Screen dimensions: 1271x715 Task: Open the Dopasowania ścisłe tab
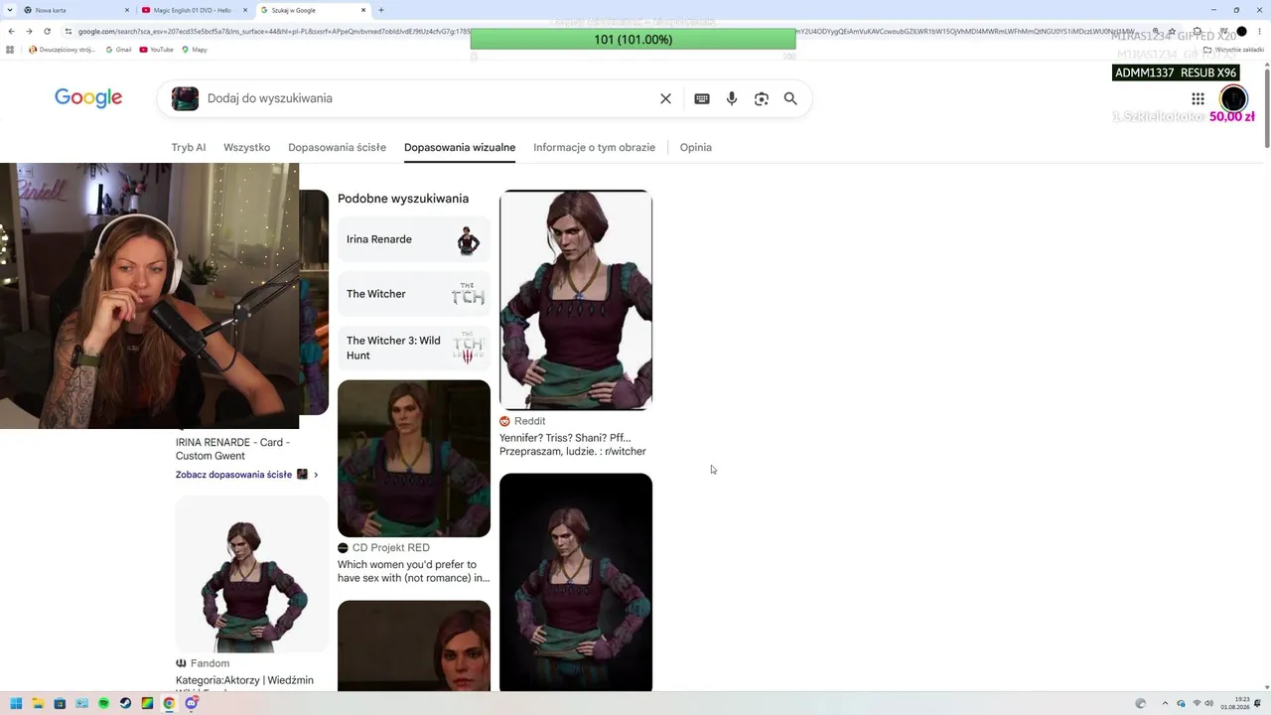337,147
